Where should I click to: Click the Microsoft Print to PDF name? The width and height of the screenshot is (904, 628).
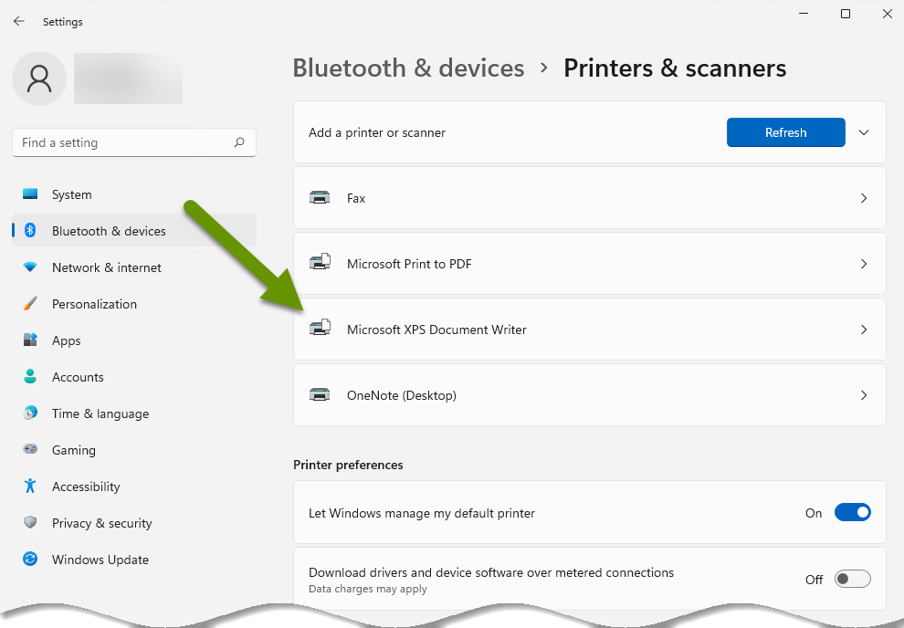pos(409,264)
